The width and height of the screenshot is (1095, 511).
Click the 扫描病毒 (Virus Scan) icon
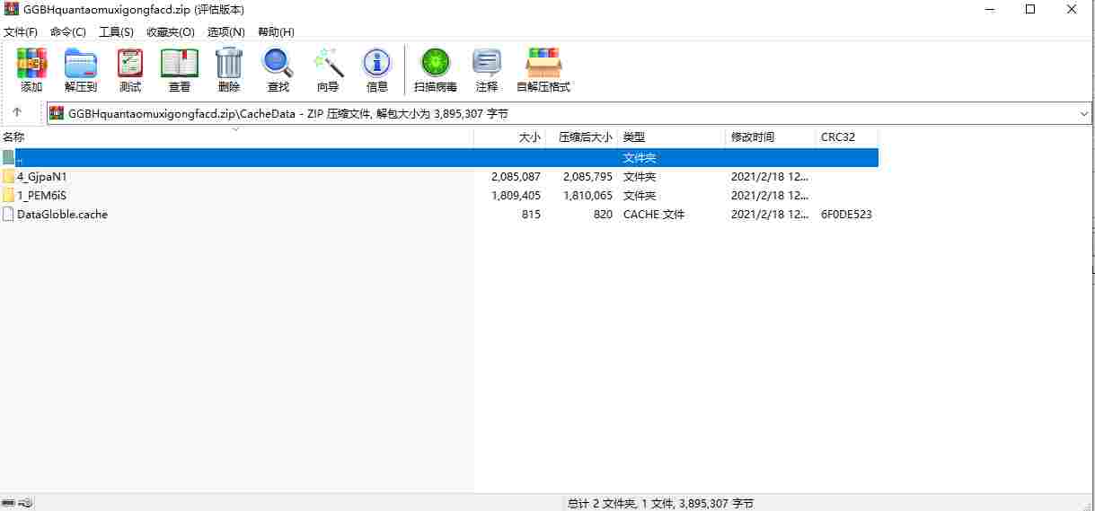(436, 64)
